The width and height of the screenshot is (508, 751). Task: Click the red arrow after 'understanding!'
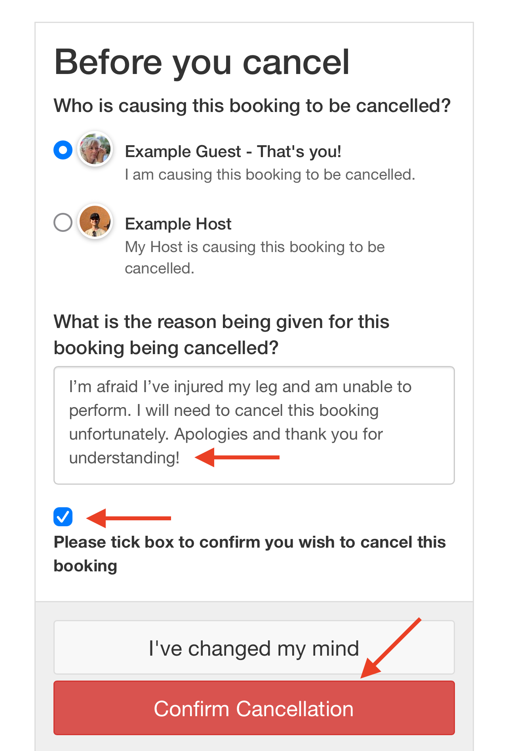pyautogui.click(x=237, y=457)
